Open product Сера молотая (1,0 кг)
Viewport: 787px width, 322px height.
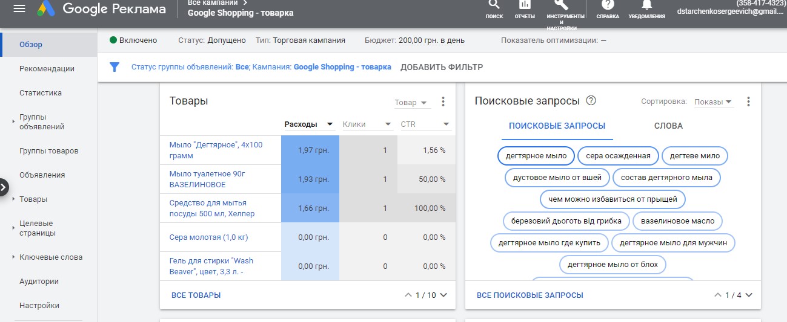pyautogui.click(x=208, y=237)
